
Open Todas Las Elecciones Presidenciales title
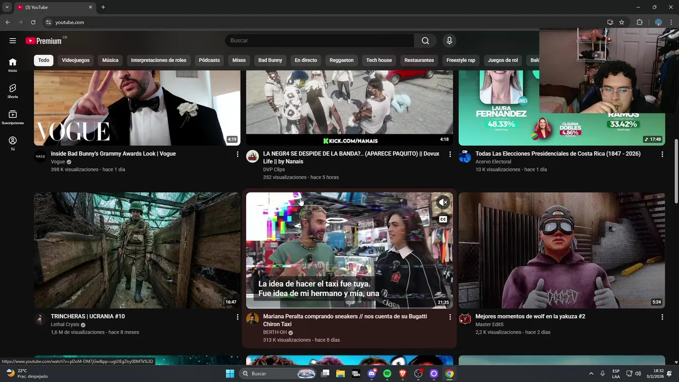click(x=558, y=154)
